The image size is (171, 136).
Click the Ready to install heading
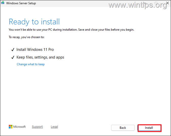34,22
